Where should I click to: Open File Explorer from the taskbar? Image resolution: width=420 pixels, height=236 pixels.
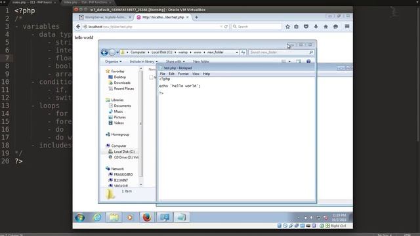click(x=114, y=218)
